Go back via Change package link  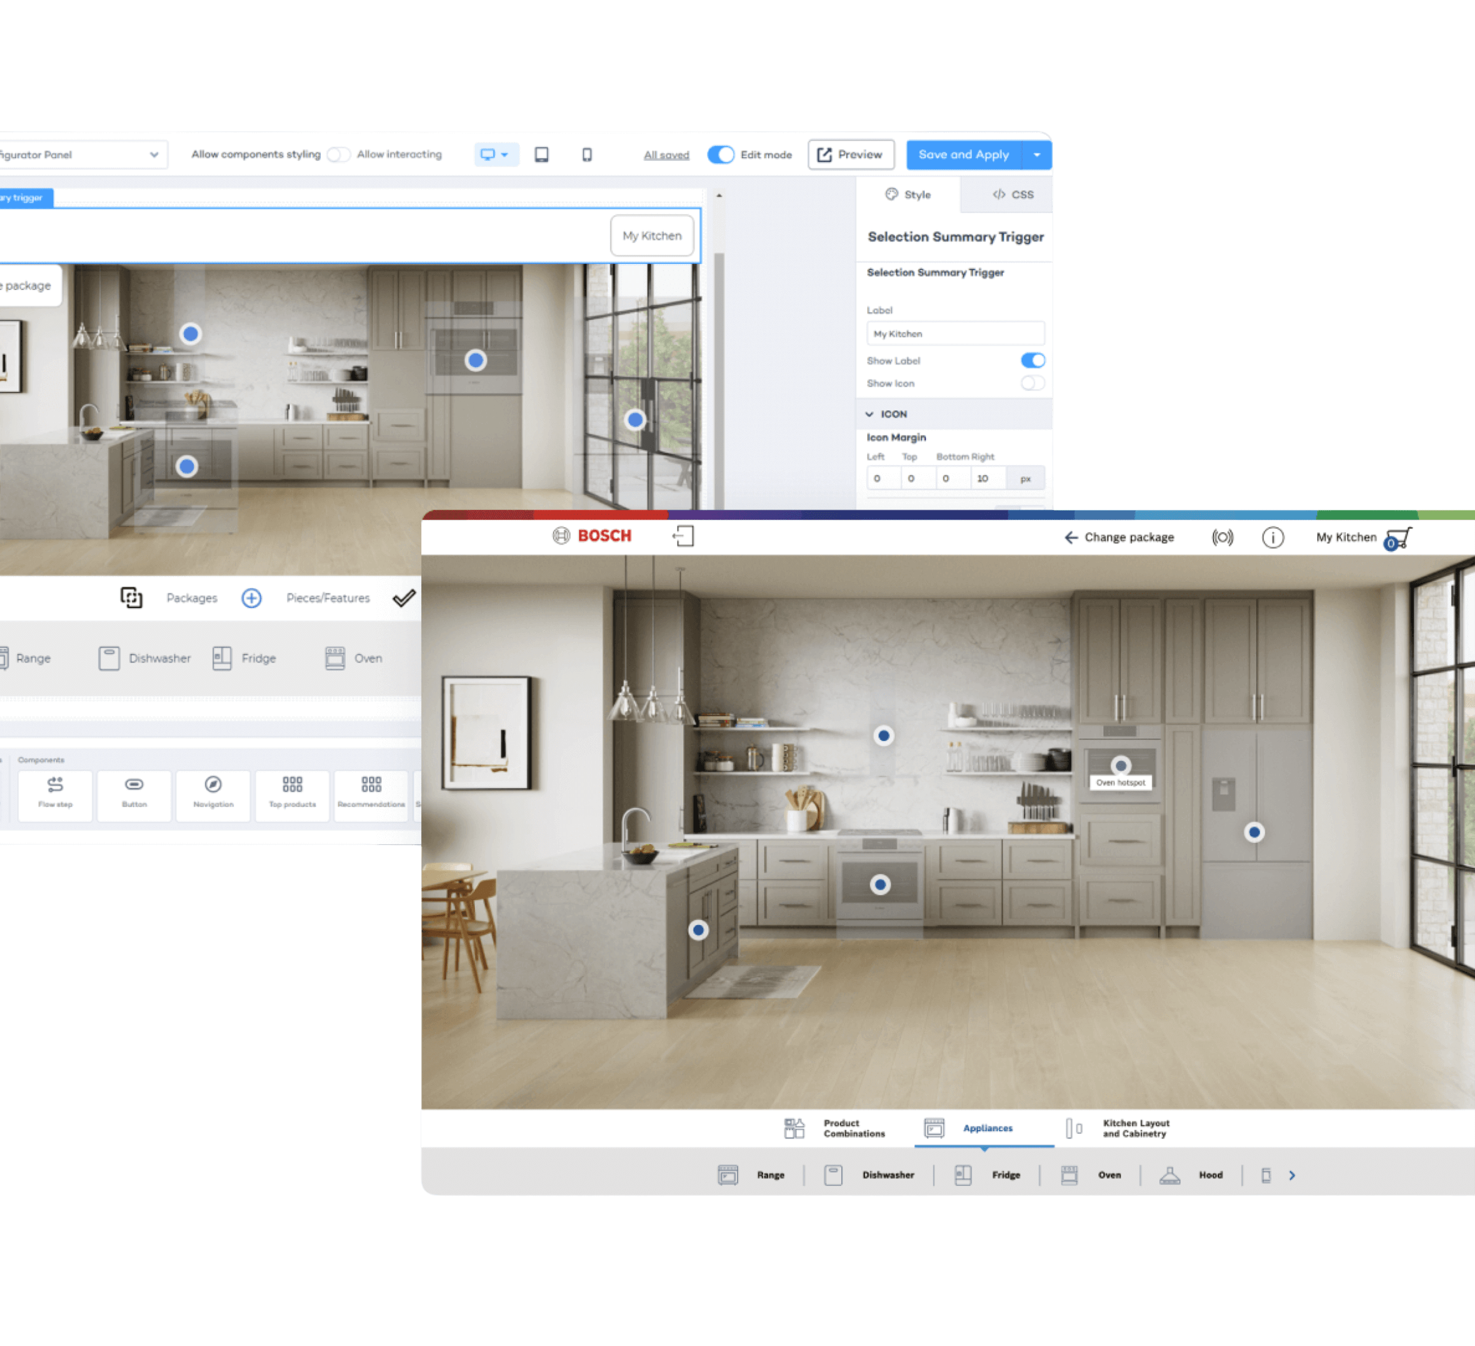(x=1119, y=537)
